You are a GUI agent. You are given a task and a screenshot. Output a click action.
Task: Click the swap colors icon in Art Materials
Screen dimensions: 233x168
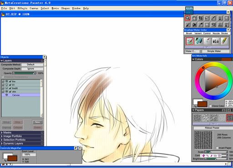195,107
